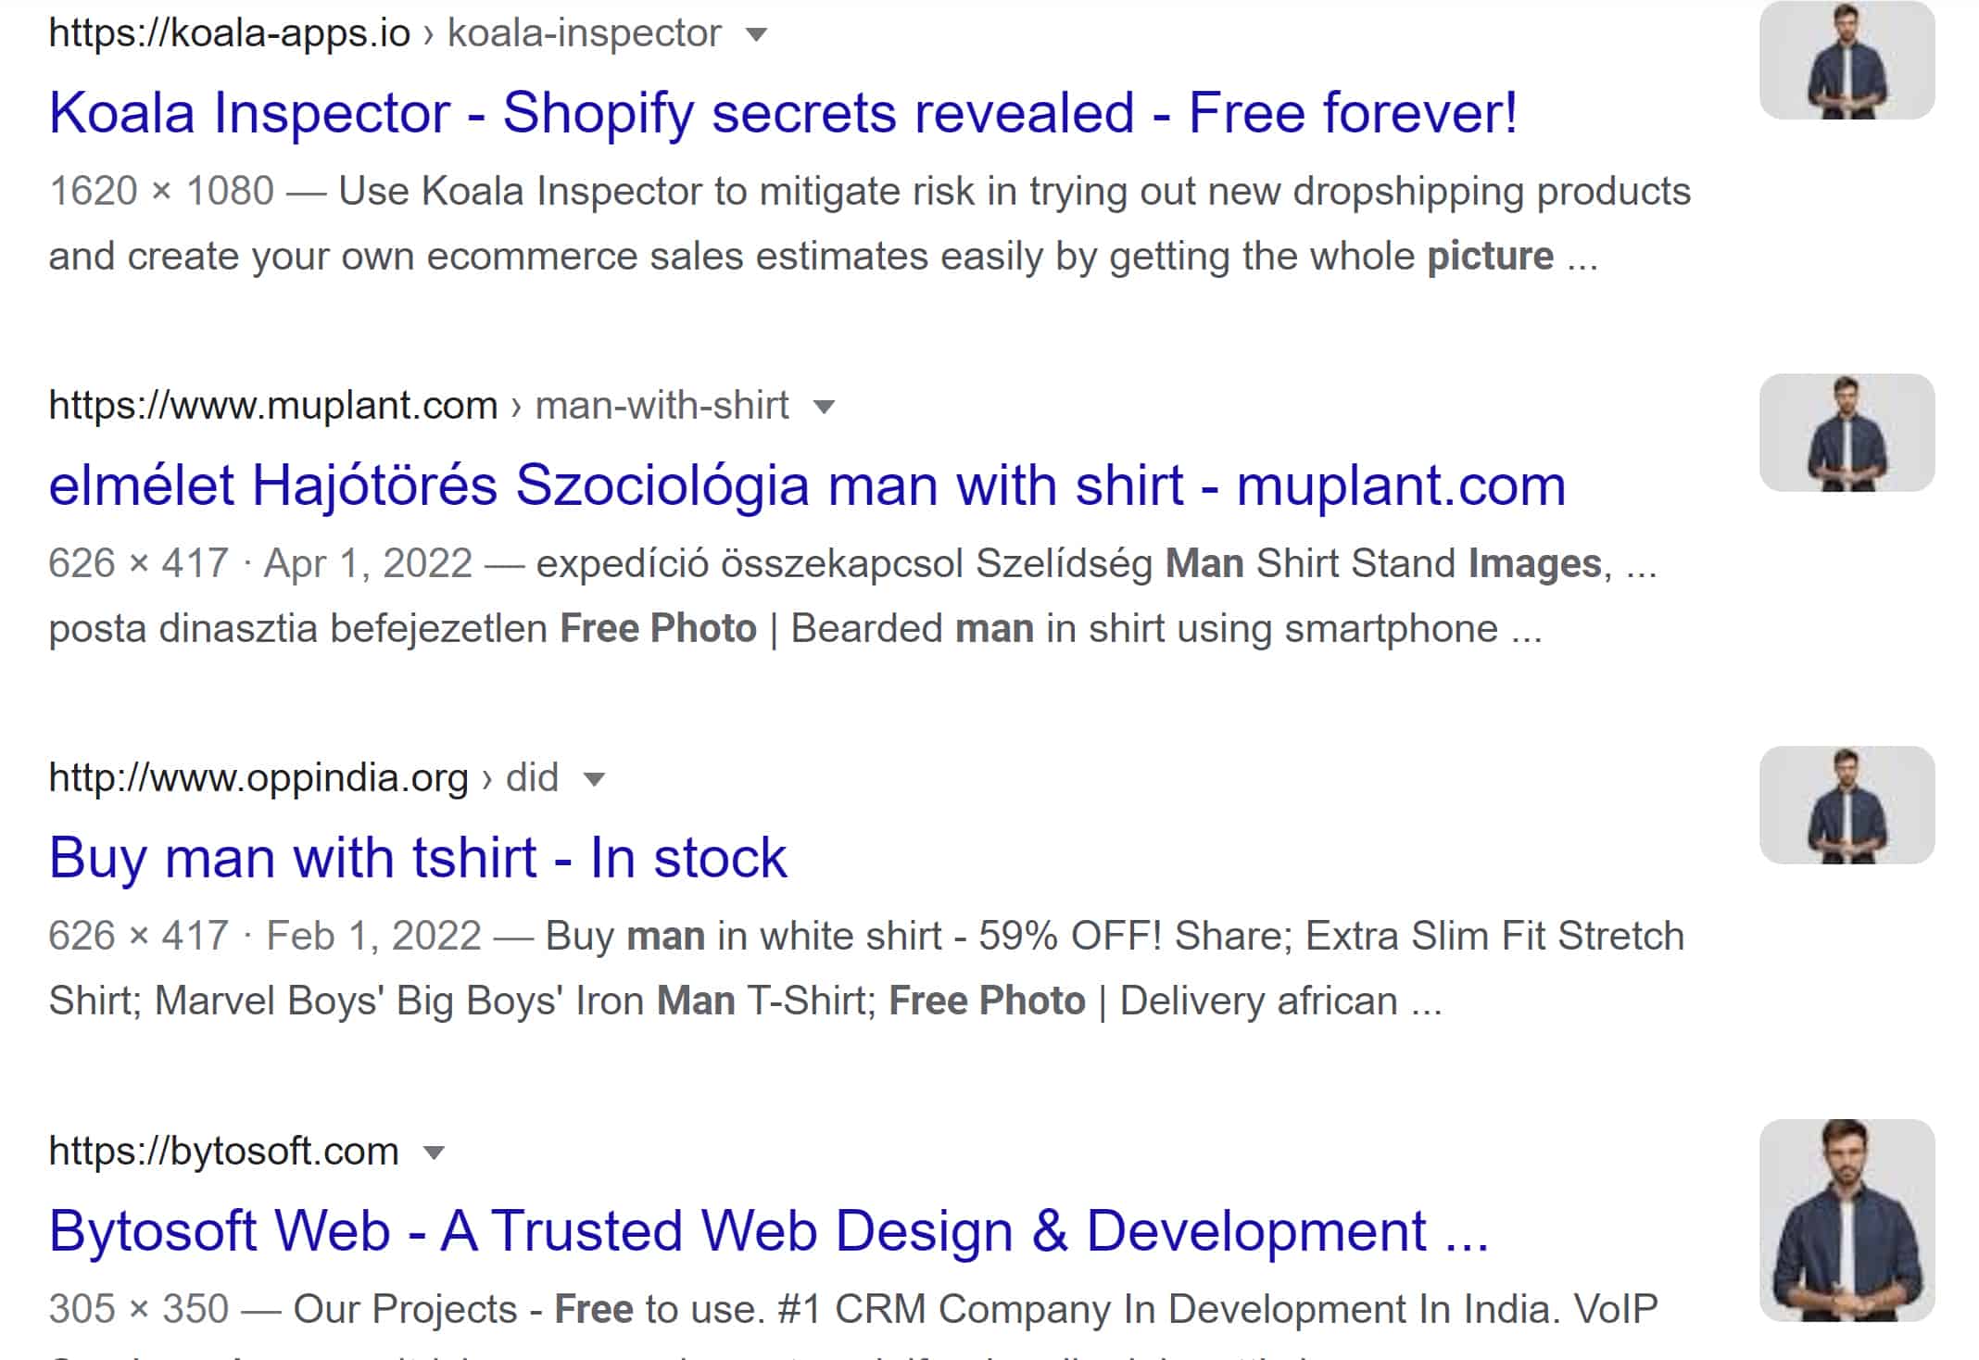Image resolution: width=1979 pixels, height=1360 pixels.
Task: Click the https://bytosoft.com URL text
Action: pos(223,1152)
